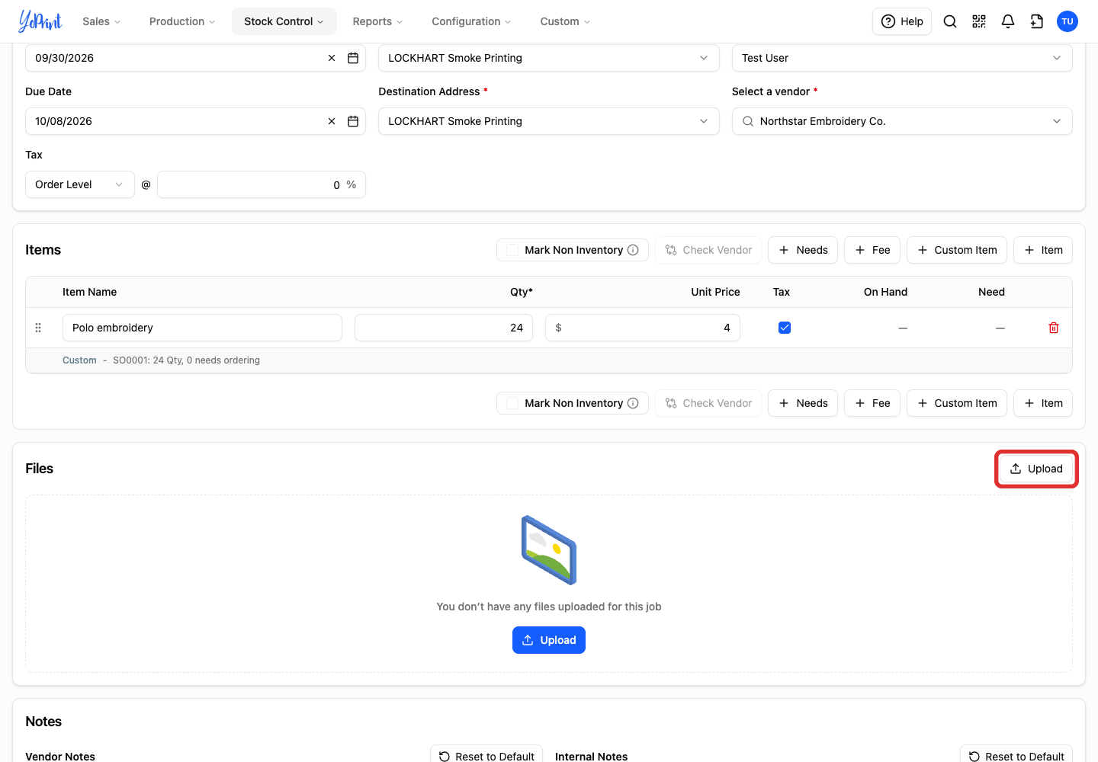Click the white Upload button beside Files heading
This screenshot has width=1098, height=762.
click(x=1036, y=469)
